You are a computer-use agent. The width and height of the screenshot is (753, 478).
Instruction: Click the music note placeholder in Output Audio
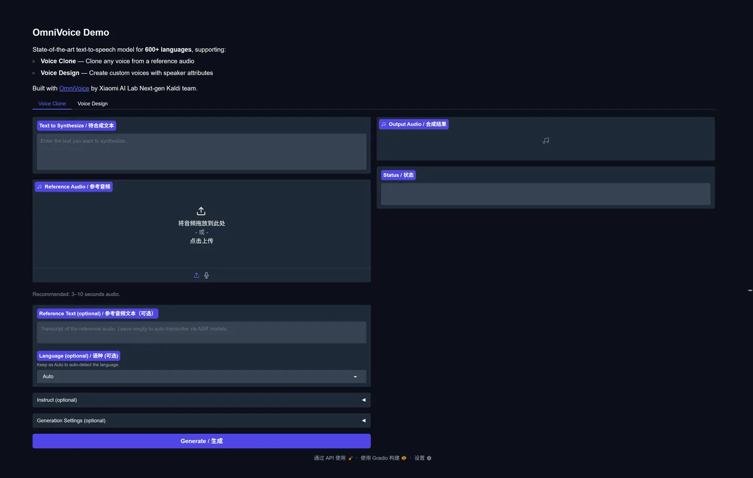pyautogui.click(x=546, y=141)
